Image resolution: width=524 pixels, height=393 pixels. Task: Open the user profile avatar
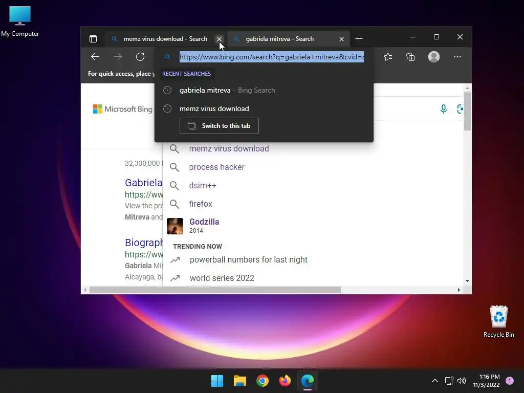coord(434,57)
